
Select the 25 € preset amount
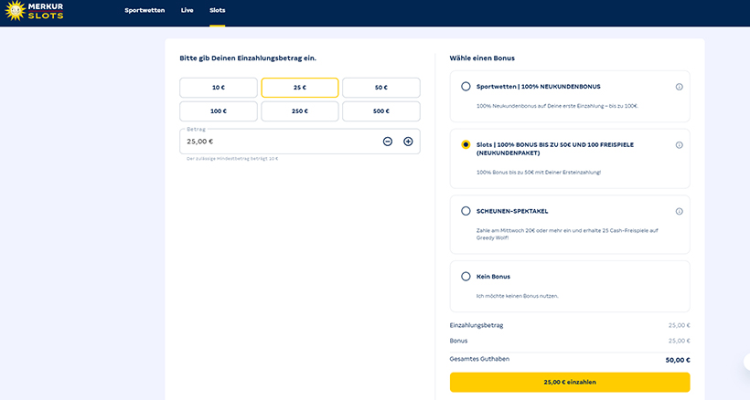(x=299, y=88)
